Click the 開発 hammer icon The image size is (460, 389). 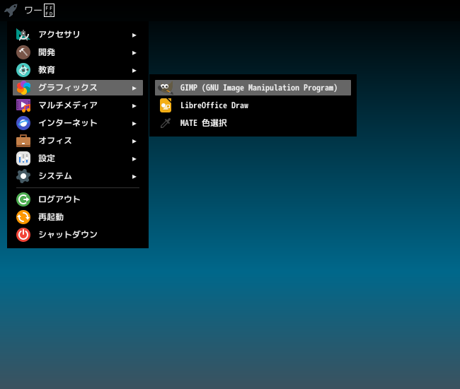23,52
